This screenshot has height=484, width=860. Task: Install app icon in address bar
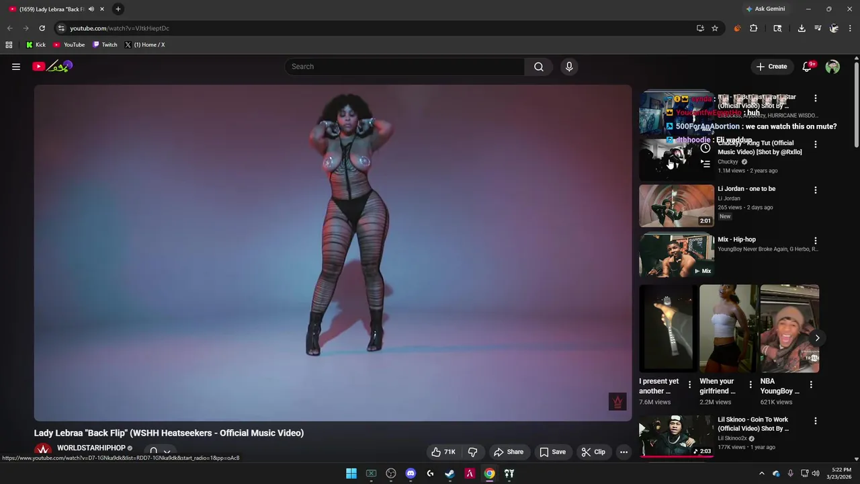coord(700,28)
